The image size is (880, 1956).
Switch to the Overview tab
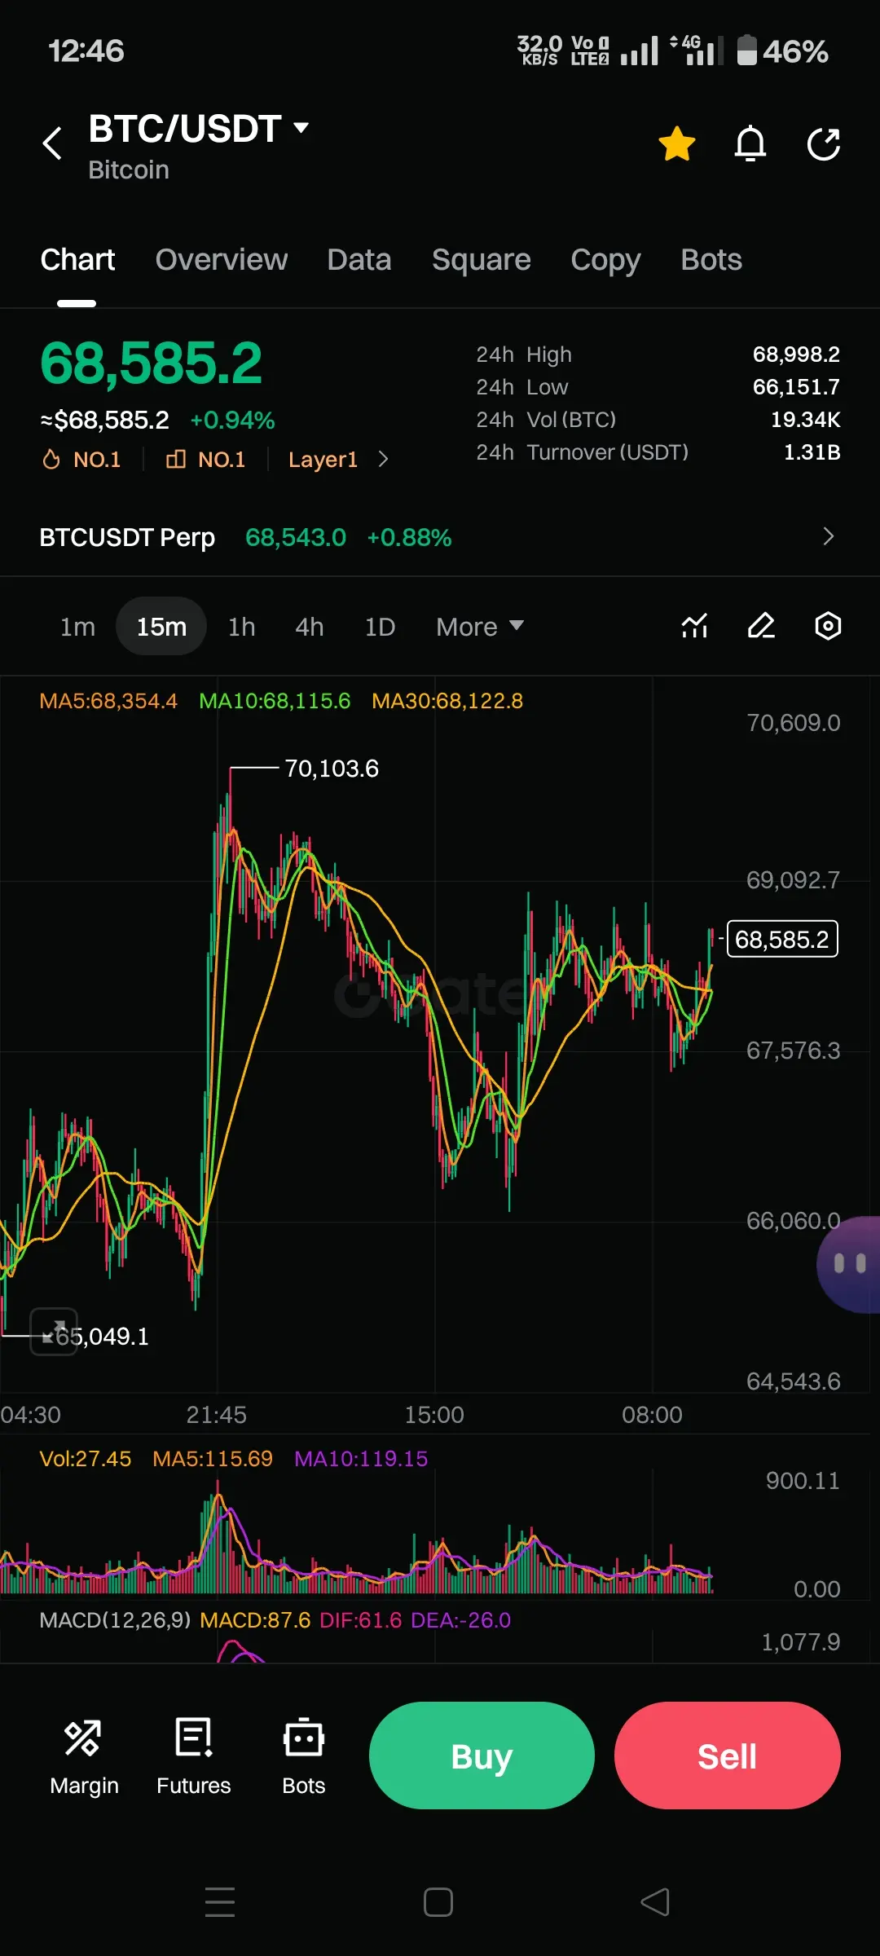pyautogui.click(x=222, y=259)
